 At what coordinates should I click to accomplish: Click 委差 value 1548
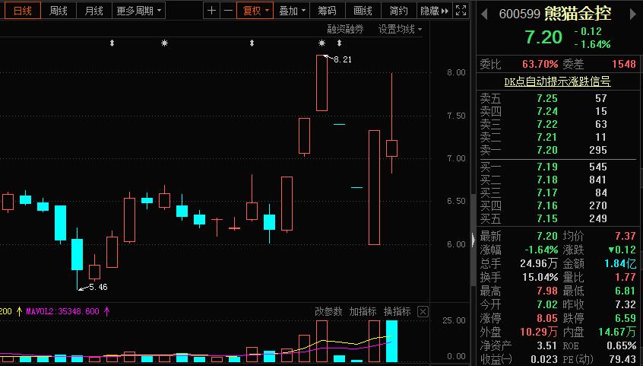coord(624,65)
